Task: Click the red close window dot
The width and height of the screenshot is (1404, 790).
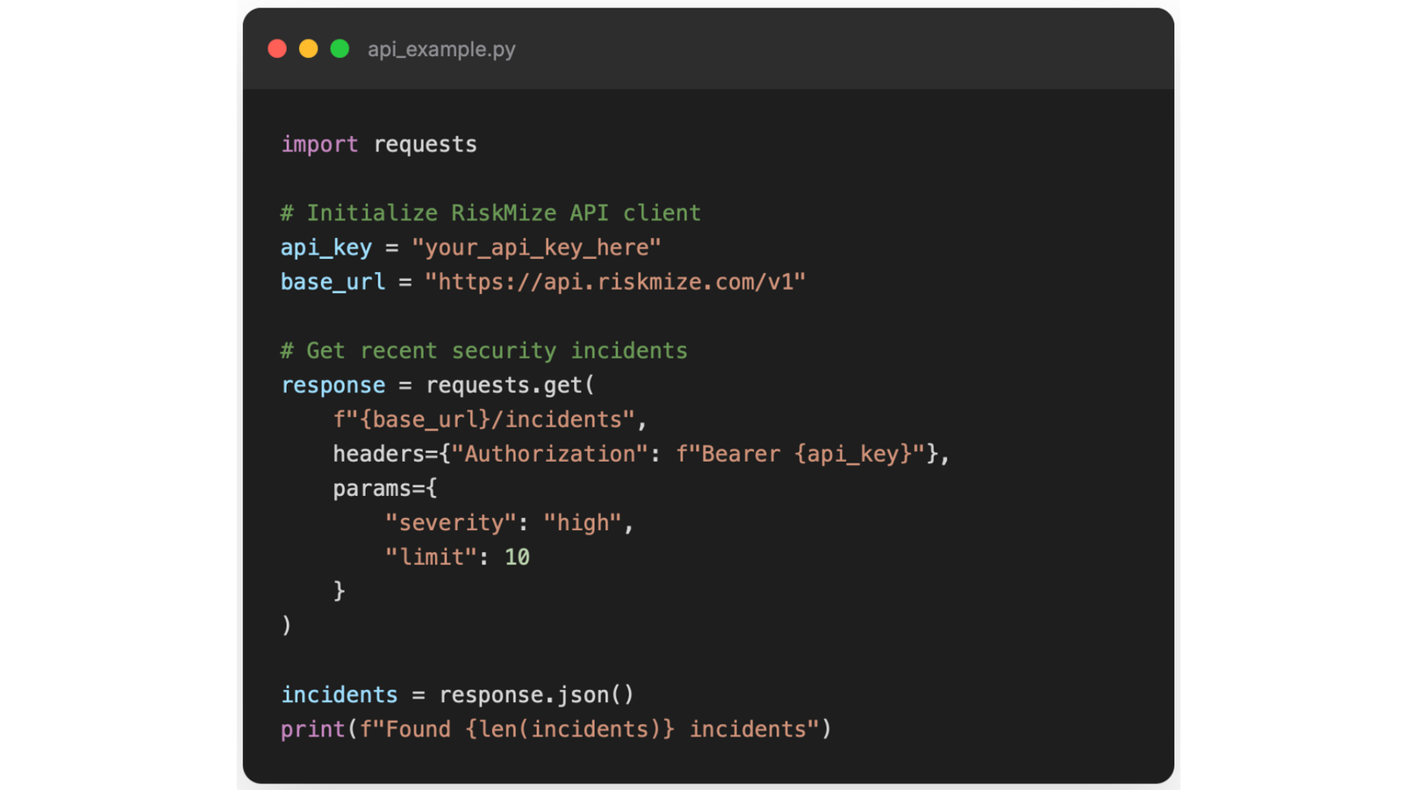Action: 277,49
